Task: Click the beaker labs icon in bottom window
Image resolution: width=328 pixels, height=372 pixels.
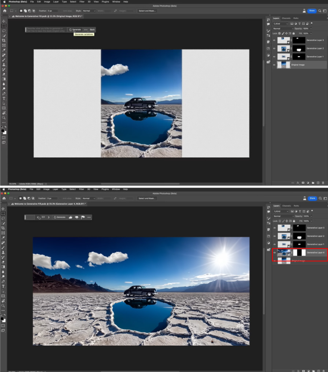Action: tap(305, 198)
